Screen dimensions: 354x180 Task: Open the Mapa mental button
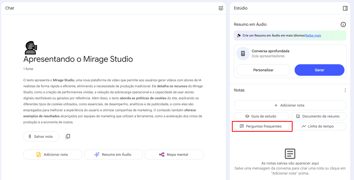174,154
